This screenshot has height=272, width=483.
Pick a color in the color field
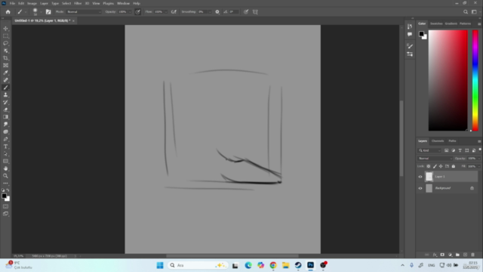[x=448, y=81]
